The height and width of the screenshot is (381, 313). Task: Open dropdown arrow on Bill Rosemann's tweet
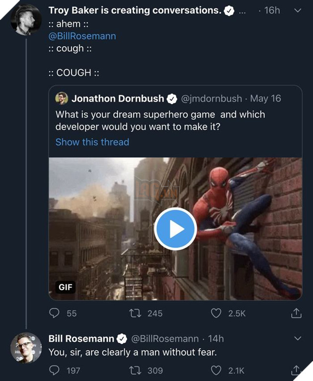coord(298,339)
